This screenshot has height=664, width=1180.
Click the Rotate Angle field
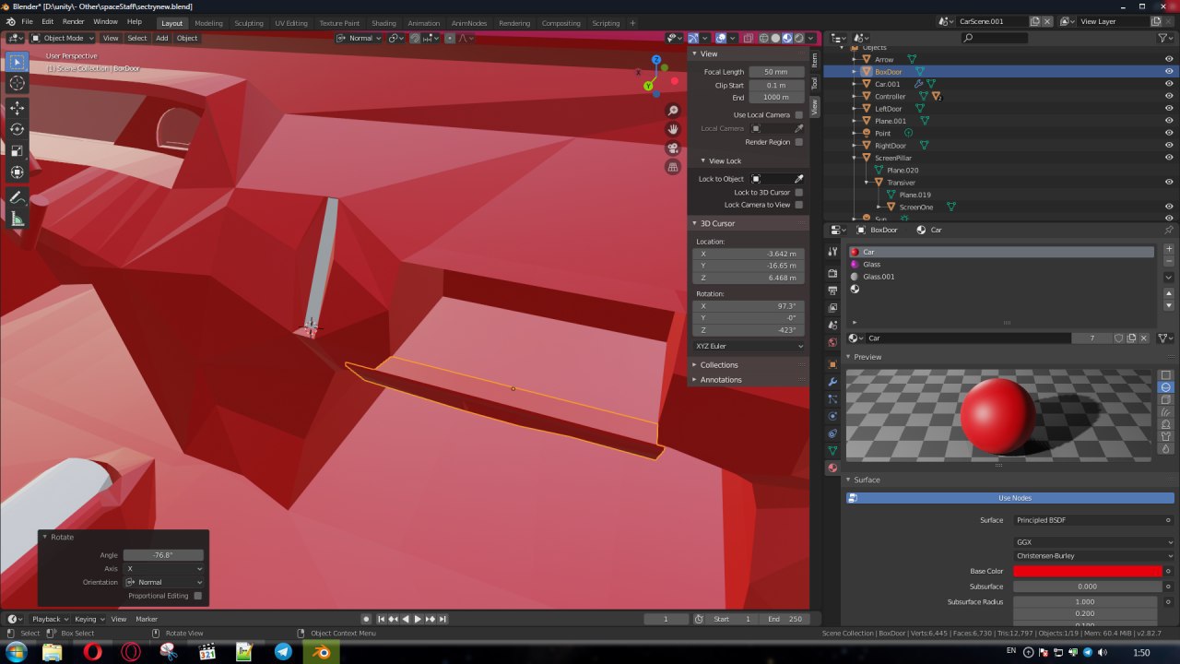pyautogui.click(x=163, y=555)
